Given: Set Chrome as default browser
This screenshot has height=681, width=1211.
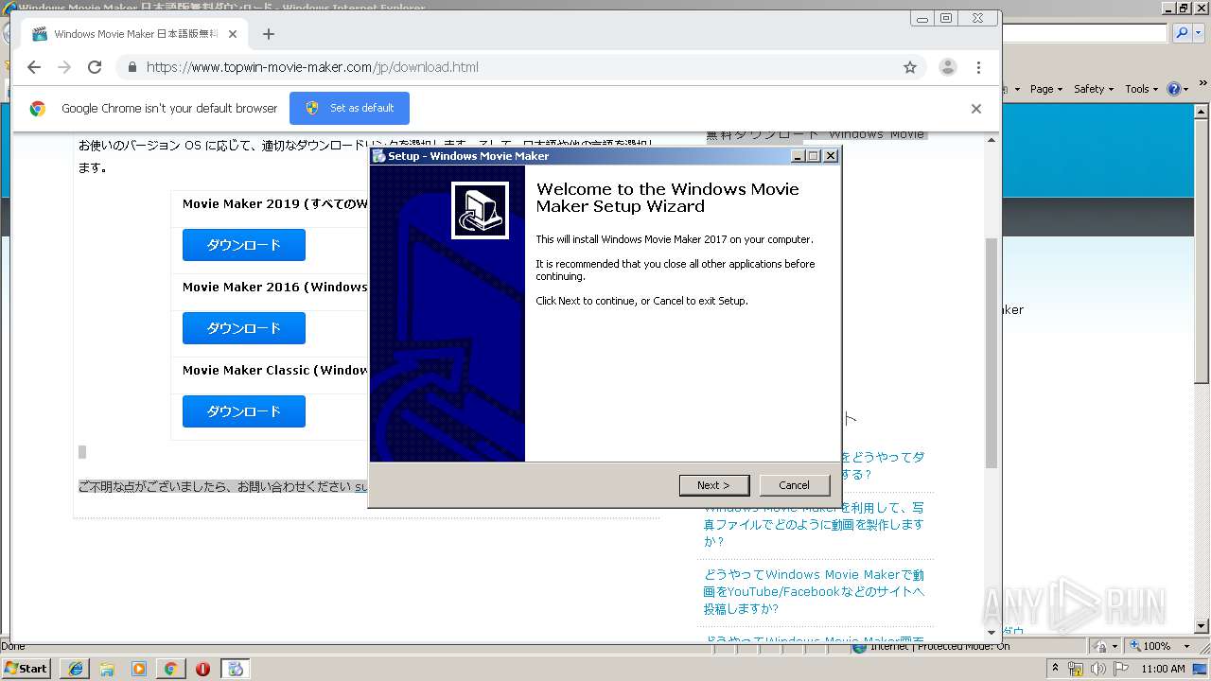Looking at the screenshot, I should [349, 108].
